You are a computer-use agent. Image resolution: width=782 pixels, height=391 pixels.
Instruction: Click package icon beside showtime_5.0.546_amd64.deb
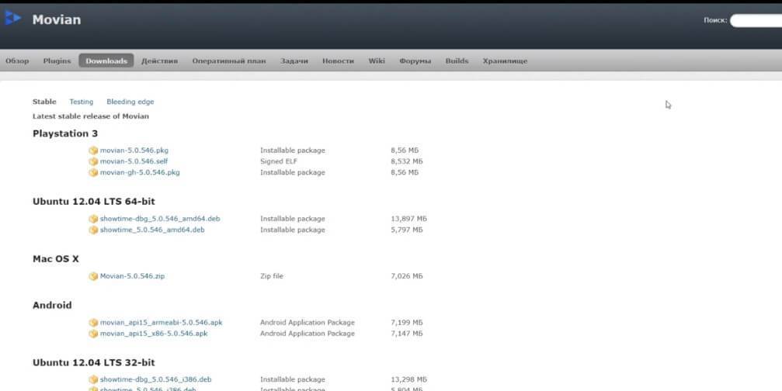(x=93, y=230)
